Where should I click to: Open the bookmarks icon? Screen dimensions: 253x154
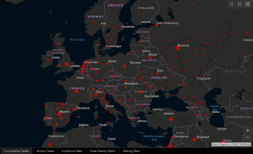[x=231, y=4]
